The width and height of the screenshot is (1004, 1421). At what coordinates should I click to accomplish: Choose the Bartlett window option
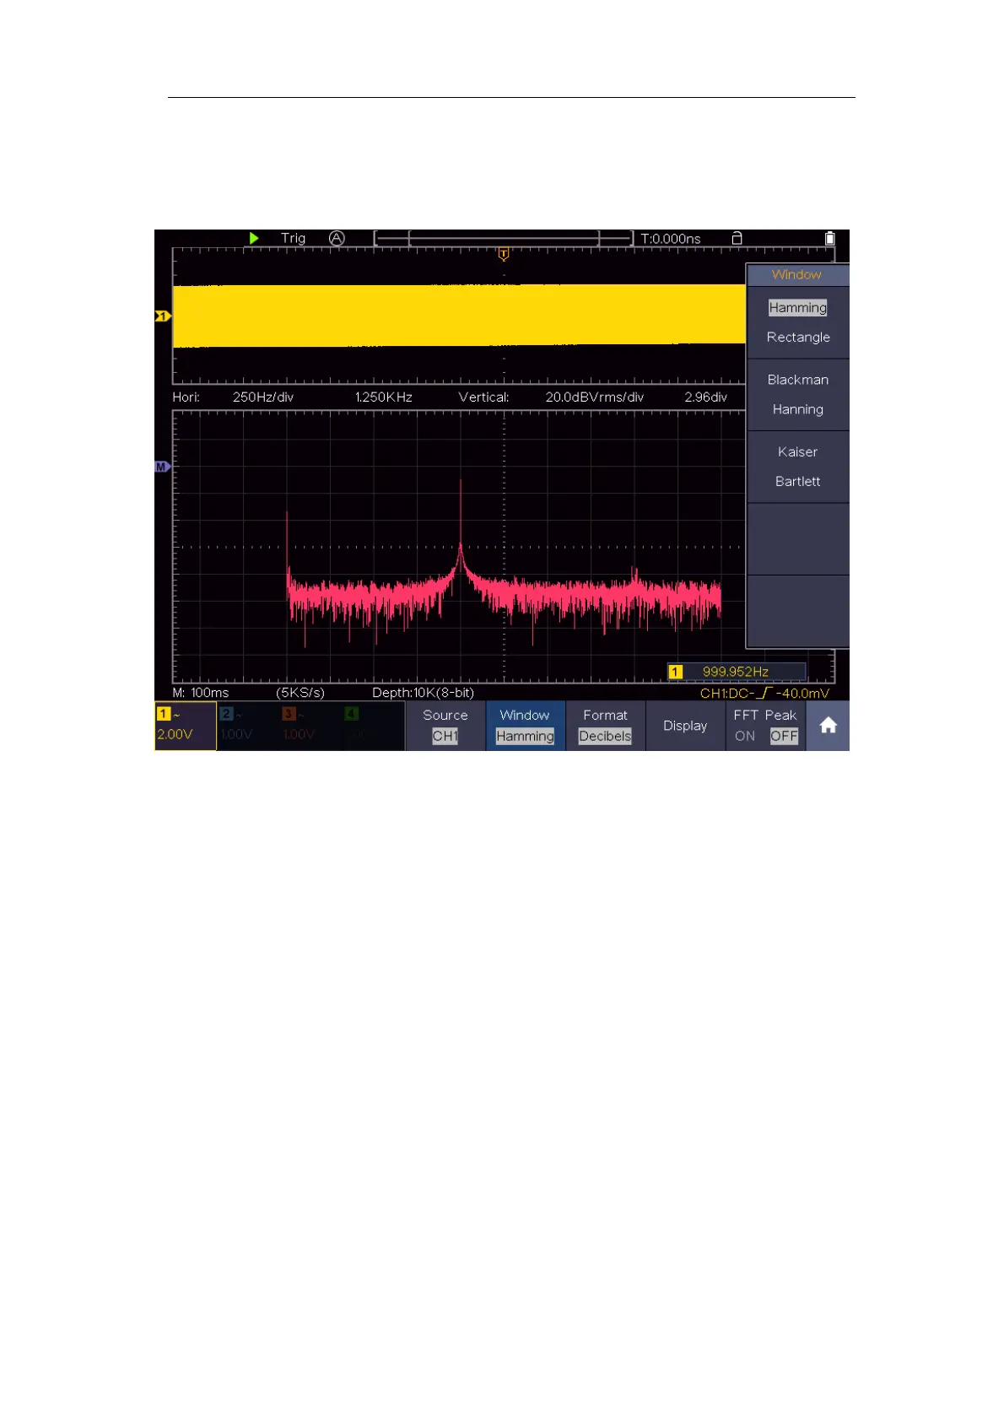[x=798, y=481]
